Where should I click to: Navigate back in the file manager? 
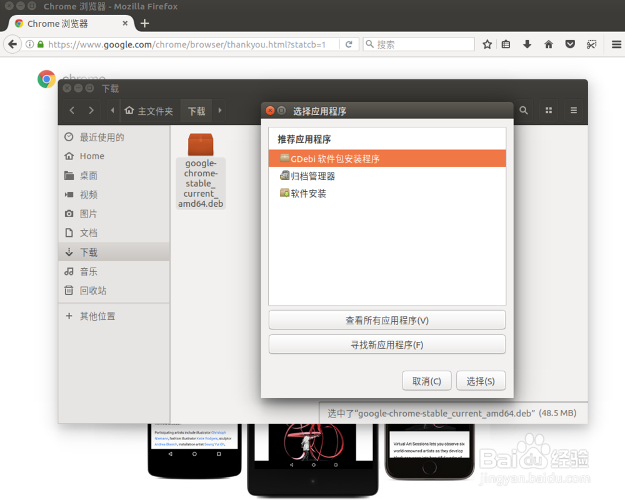71,111
